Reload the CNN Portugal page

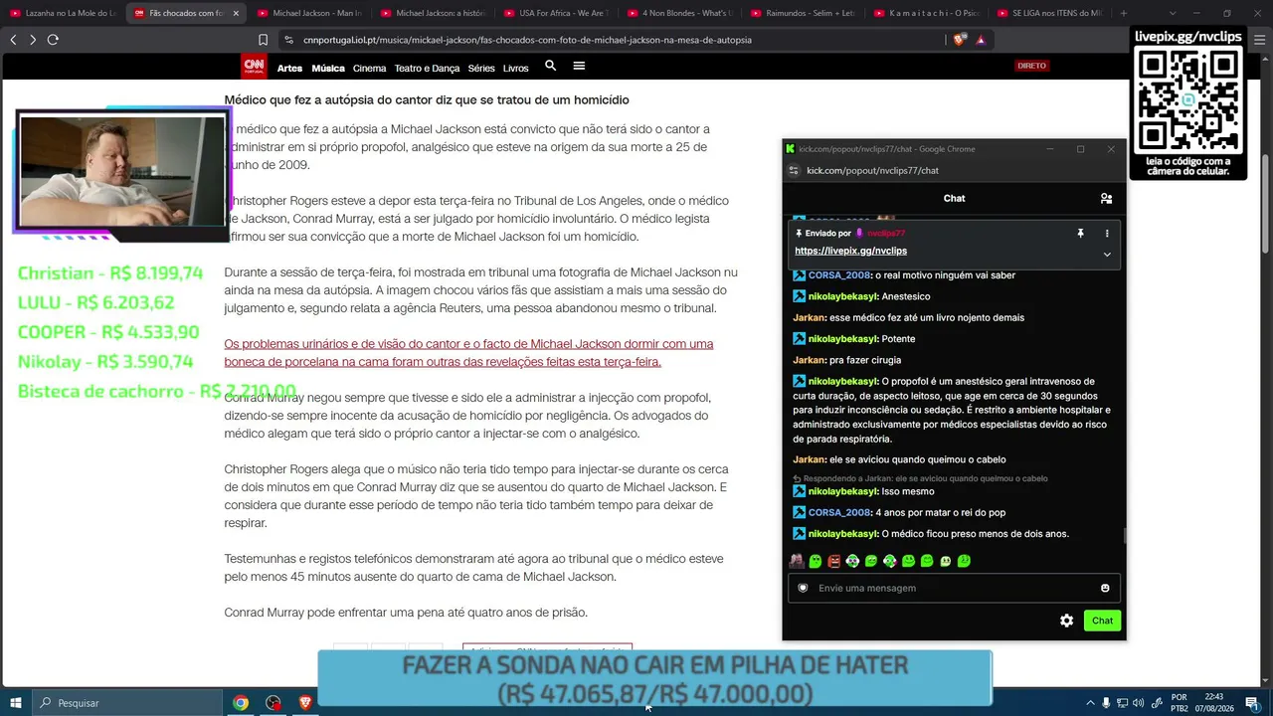(53, 40)
